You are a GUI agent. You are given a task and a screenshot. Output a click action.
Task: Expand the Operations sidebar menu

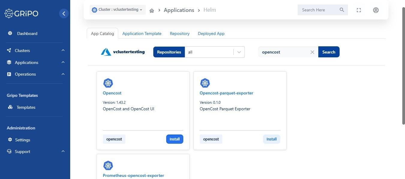point(35,74)
